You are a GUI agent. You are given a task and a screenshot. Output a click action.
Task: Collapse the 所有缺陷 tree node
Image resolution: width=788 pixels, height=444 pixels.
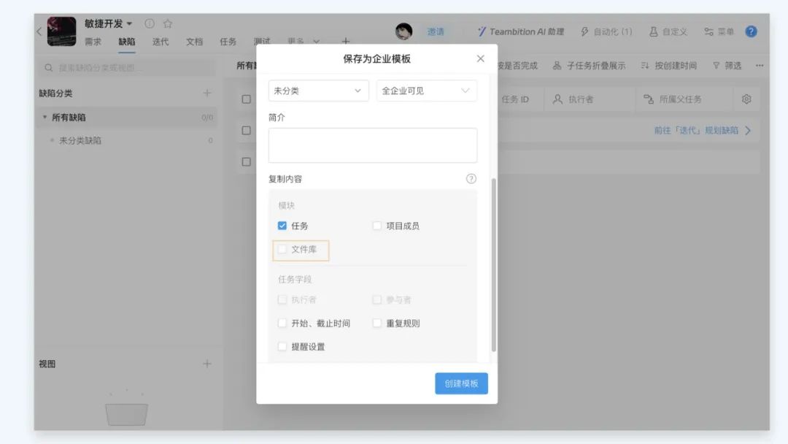coord(45,118)
